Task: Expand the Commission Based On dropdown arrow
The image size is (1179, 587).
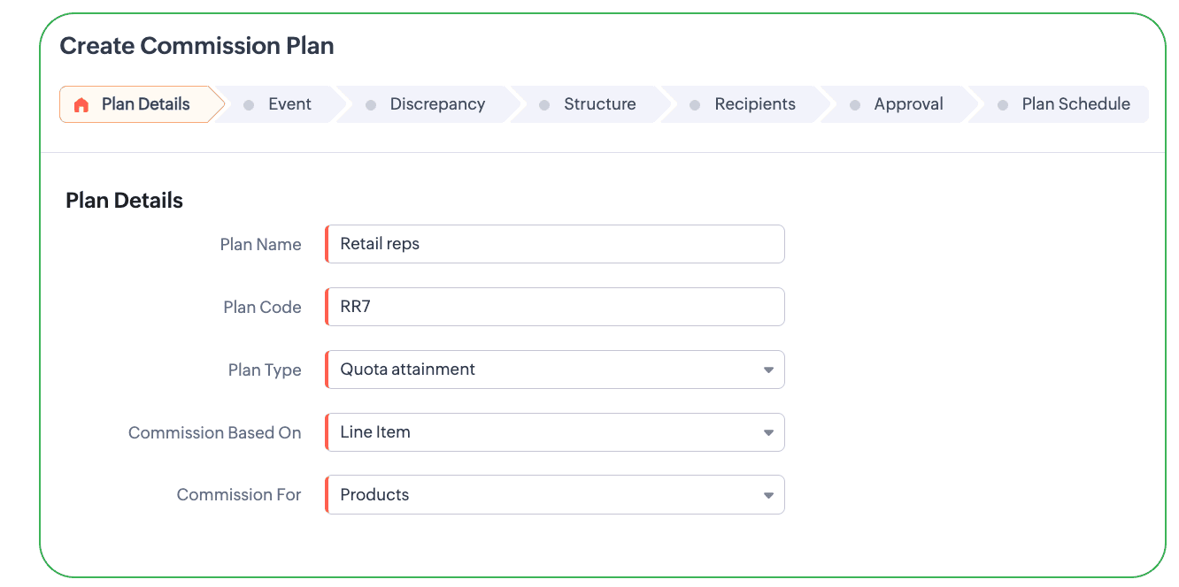Action: pos(768,432)
